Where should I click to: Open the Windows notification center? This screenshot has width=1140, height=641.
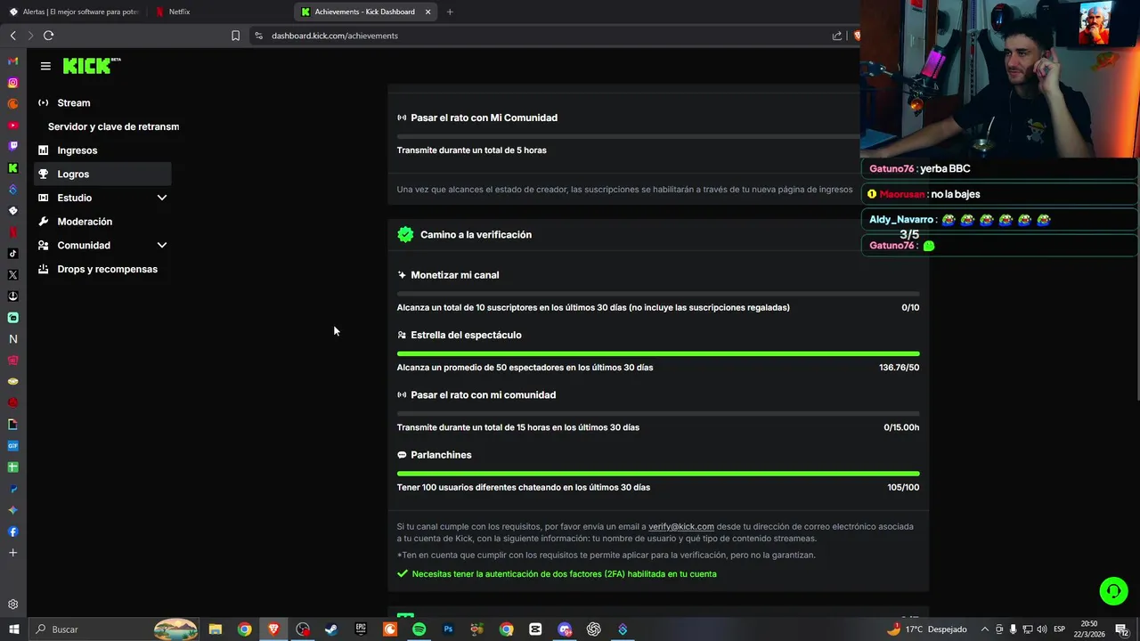click(1120, 629)
